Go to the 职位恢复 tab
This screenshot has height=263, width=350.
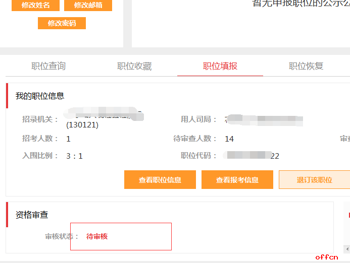pyautogui.click(x=306, y=66)
